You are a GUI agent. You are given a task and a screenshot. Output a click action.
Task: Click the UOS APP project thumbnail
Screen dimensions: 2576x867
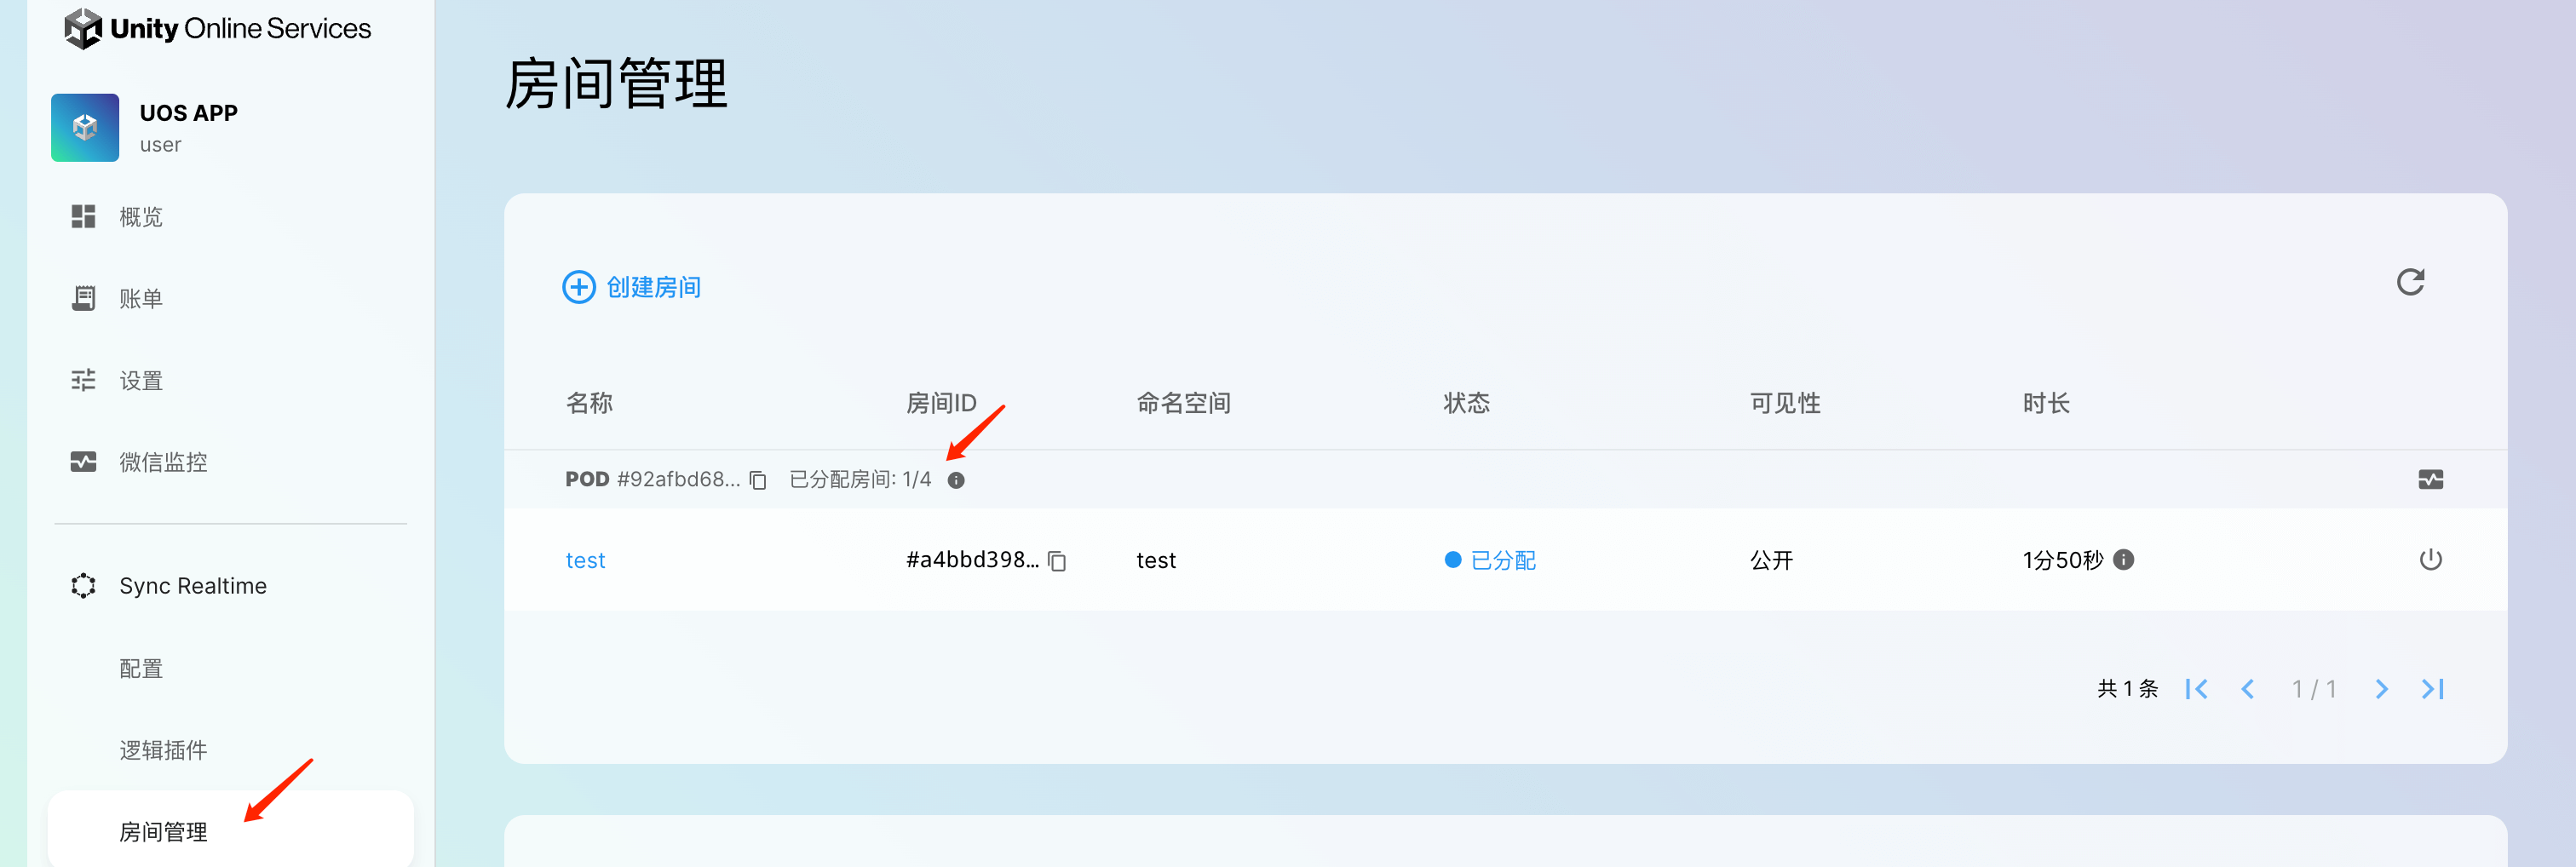pyautogui.click(x=85, y=128)
